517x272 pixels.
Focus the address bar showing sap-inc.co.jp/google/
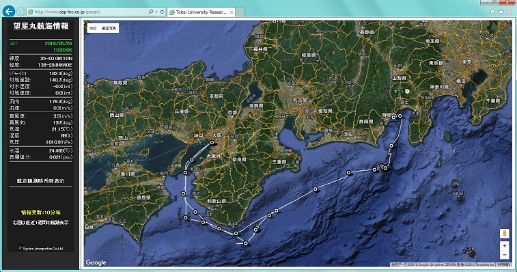coord(87,12)
